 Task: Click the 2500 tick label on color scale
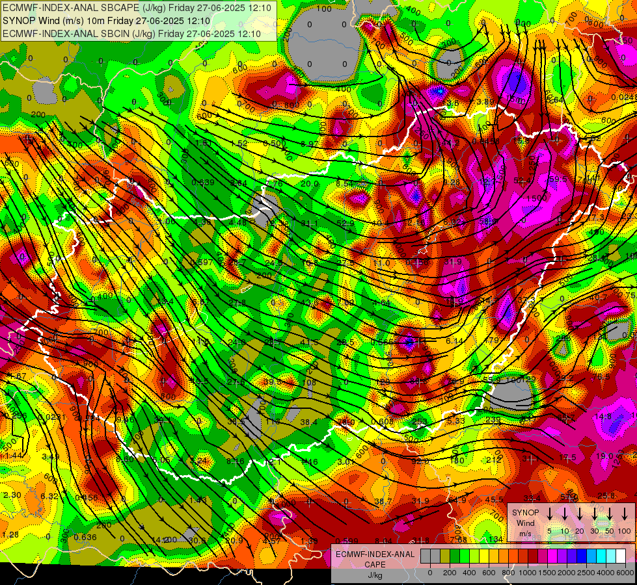586,573
